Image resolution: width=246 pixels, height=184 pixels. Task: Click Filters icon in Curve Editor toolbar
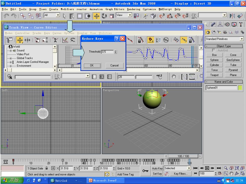(x=9, y=40)
